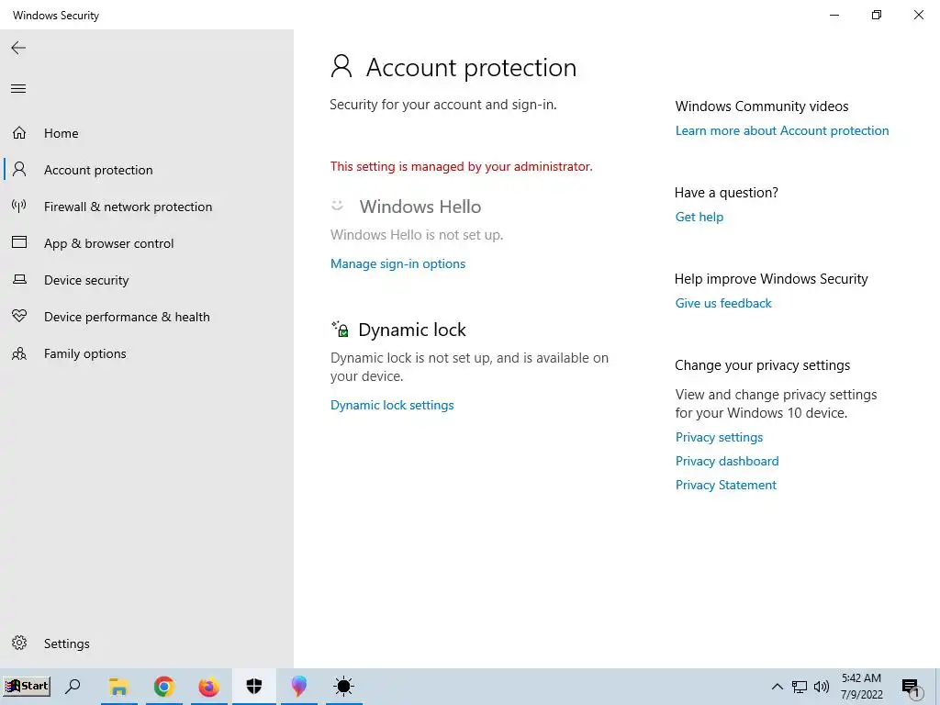Click the Windows Hello smiley icon
This screenshot has width=940, height=705.
click(x=337, y=206)
